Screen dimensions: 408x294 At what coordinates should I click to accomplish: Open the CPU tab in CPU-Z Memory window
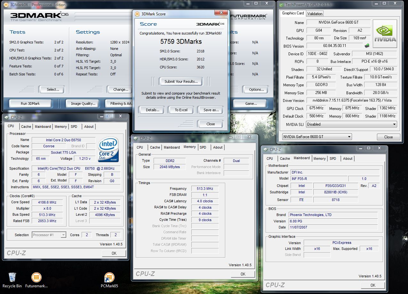pos(140,147)
